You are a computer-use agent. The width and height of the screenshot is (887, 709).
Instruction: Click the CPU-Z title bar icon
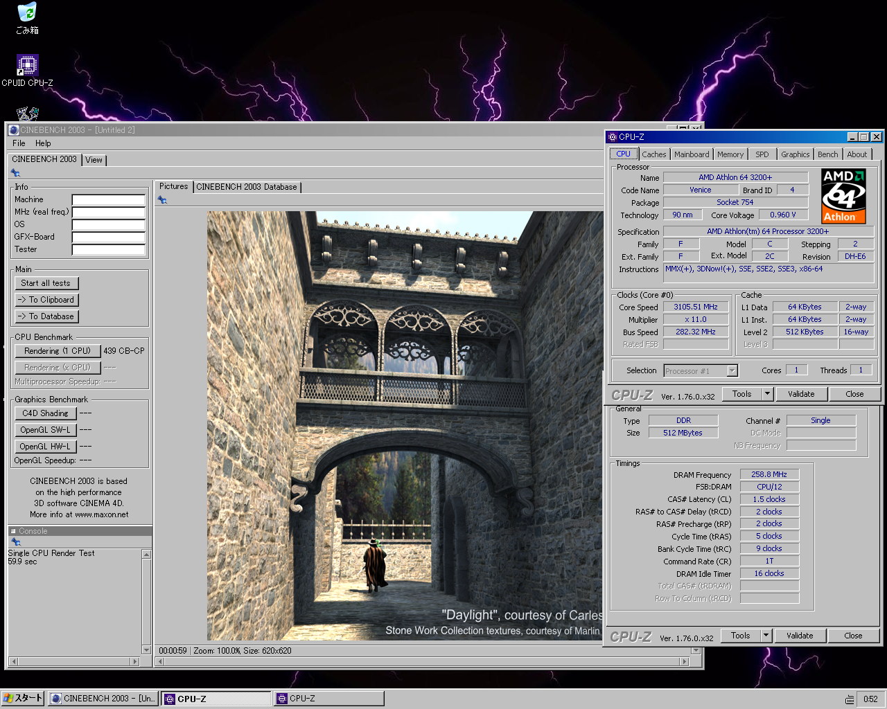click(x=613, y=137)
